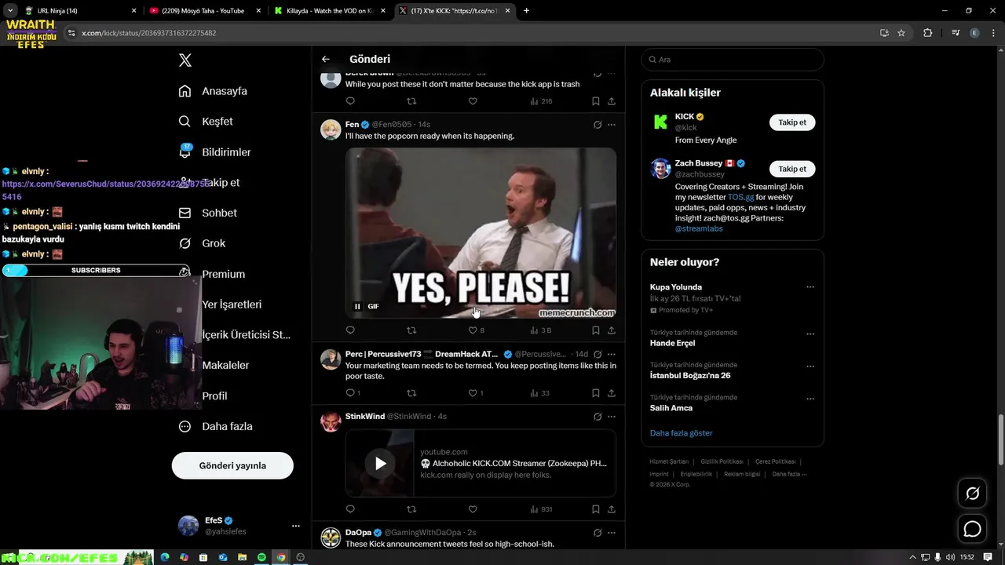Open Gizlilik Politikası footer link
This screenshot has height=565, width=1005.
pyautogui.click(x=722, y=461)
